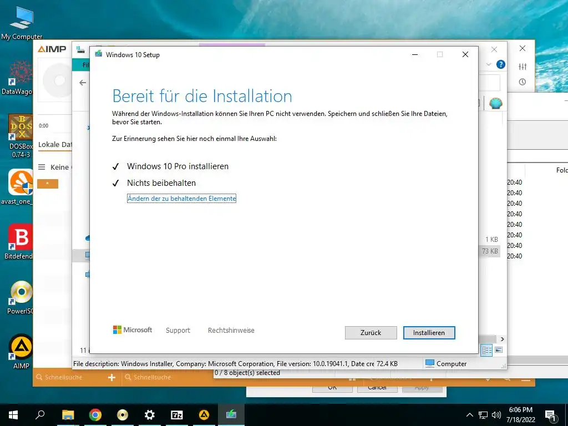Open AIMP scheduler clock icon

point(523,82)
